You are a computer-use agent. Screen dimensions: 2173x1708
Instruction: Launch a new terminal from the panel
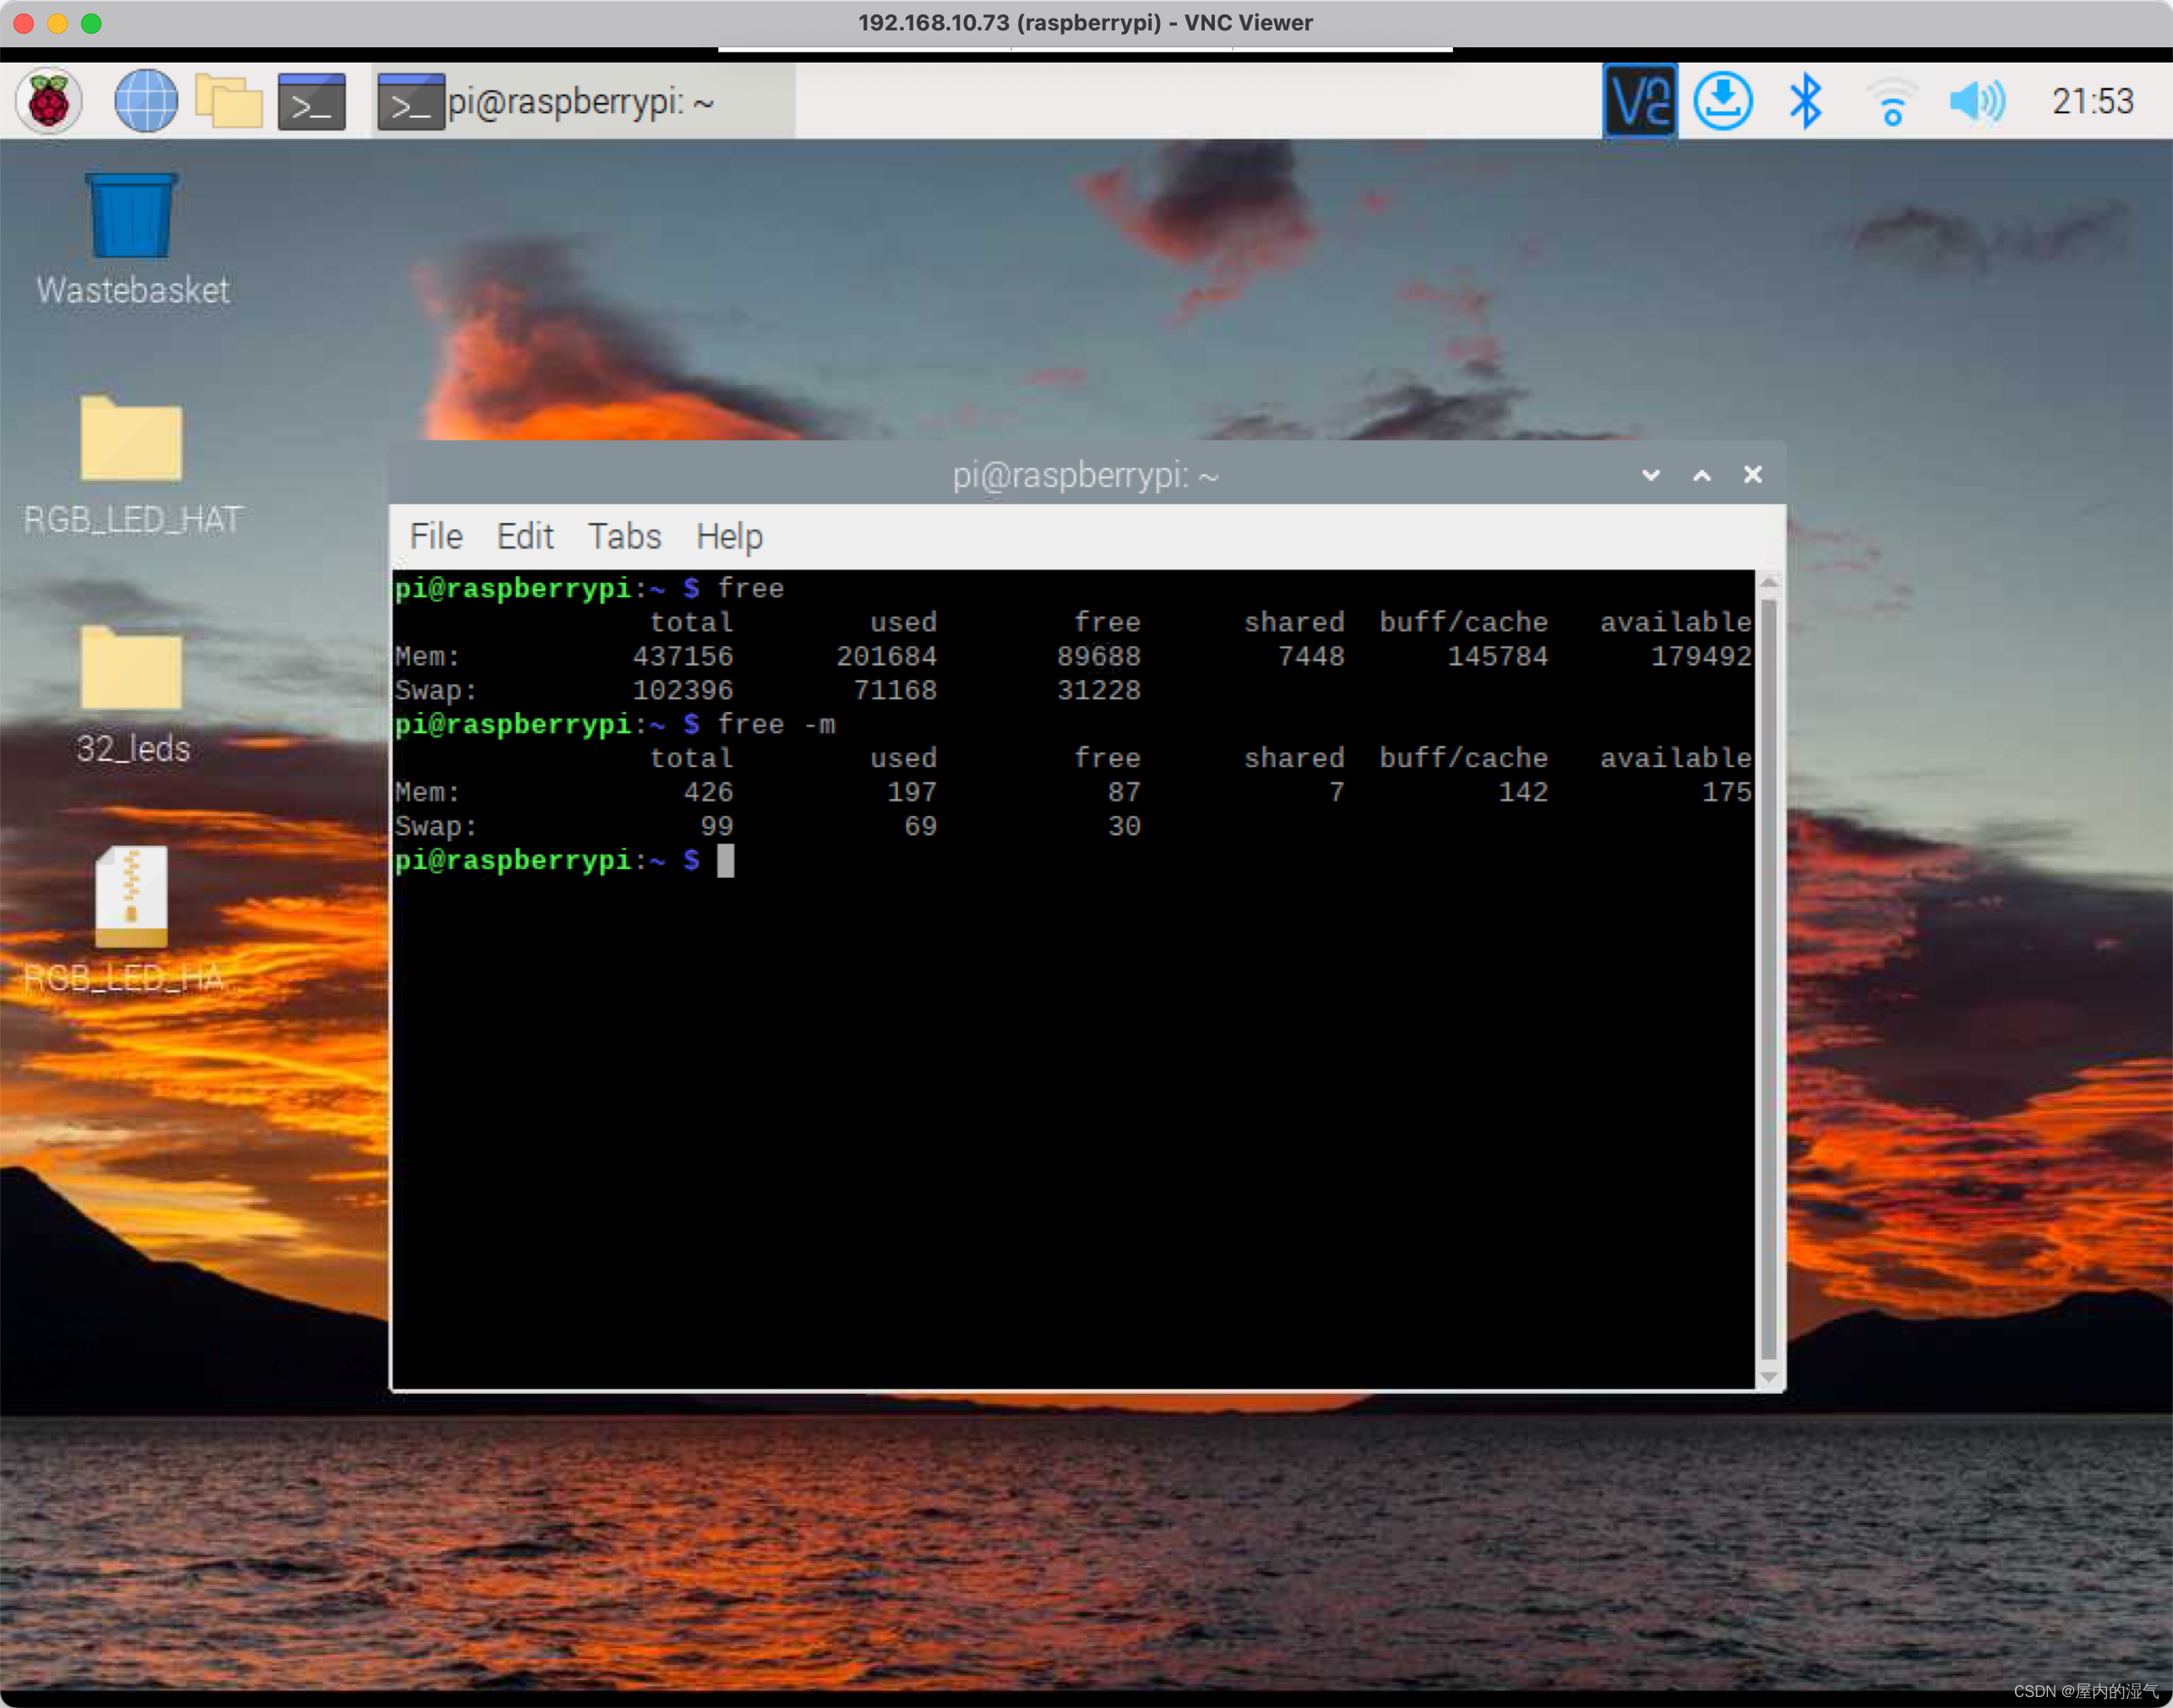[311, 101]
